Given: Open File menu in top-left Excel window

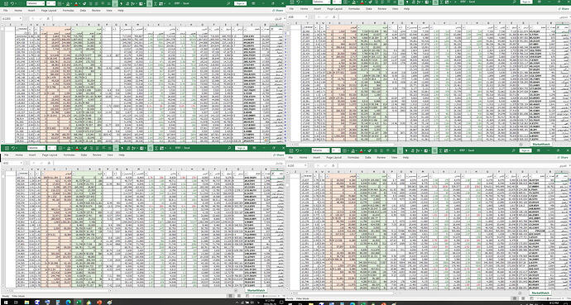Looking at the screenshot, I should click(x=6, y=11).
